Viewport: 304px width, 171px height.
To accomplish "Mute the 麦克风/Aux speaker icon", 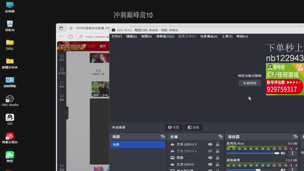I will click(x=283, y=154).
